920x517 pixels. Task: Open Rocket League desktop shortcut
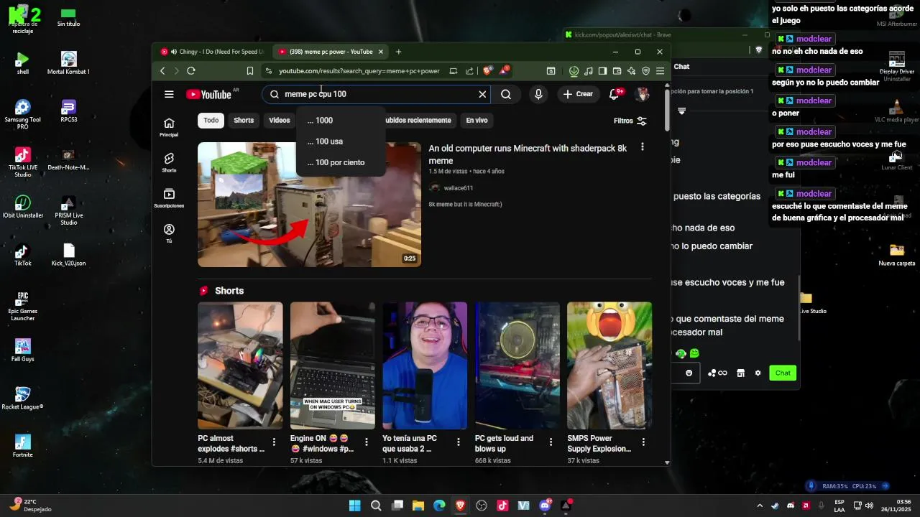(22, 398)
